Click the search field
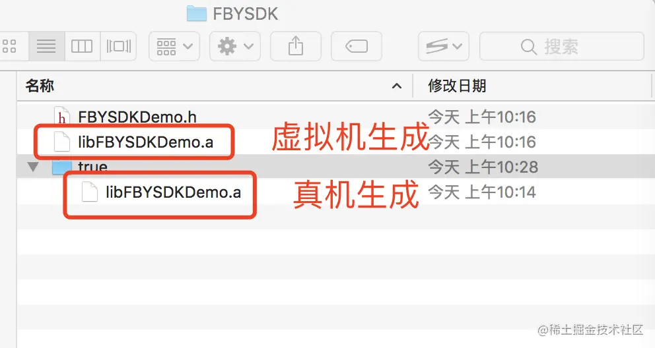 click(x=562, y=46)
